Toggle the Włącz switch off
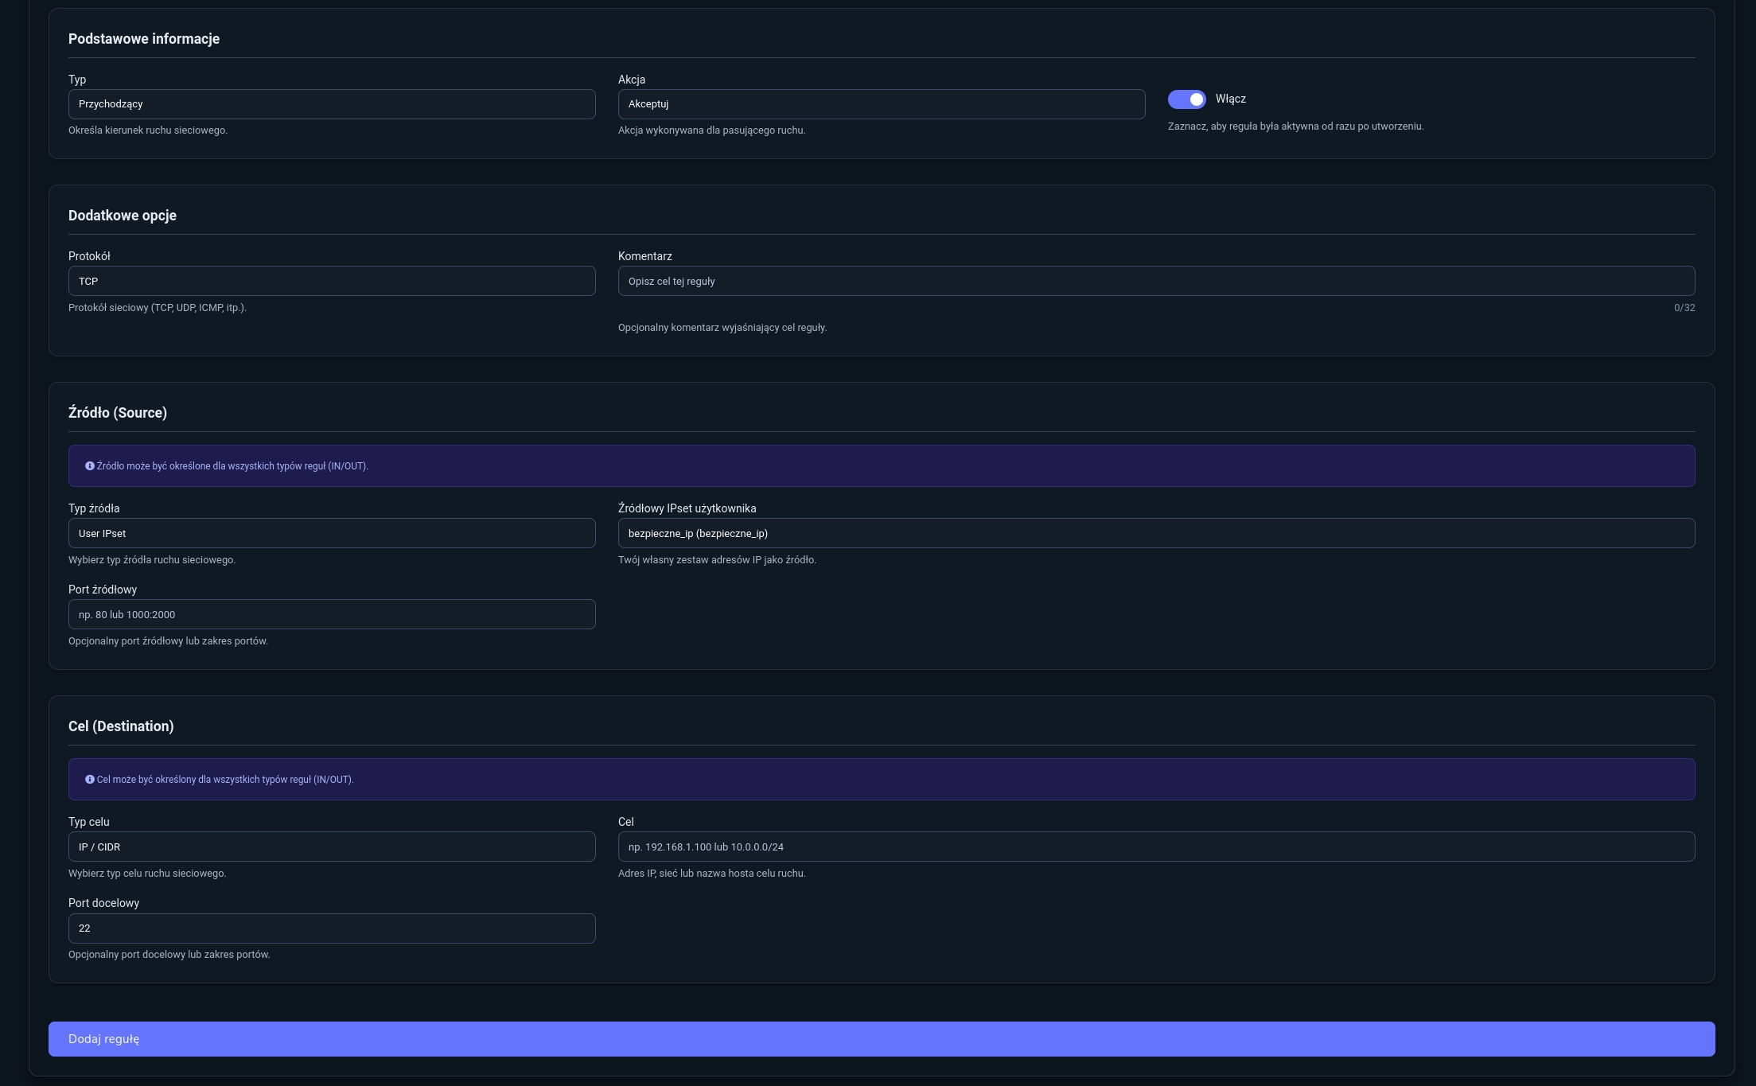This screenshot has height=1086, width=1756. point(1186,99)
